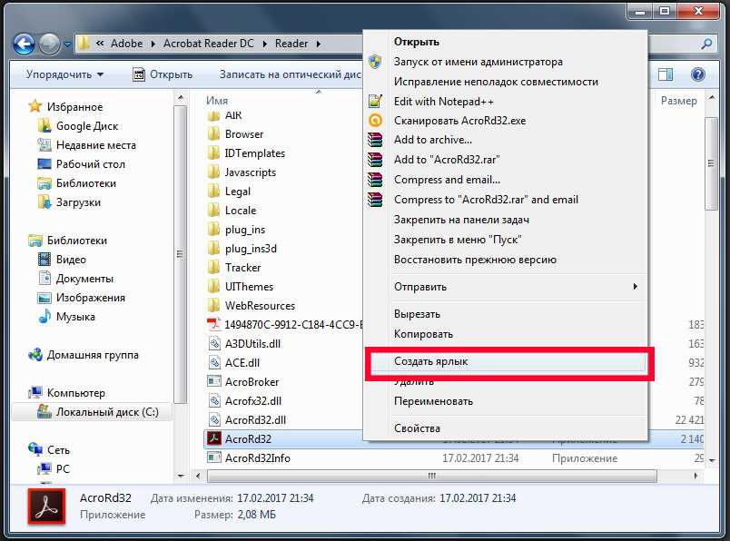This screenshot has height=541, width=730.
Task: Choose Запуск от имени администратора
Action: 478,62
